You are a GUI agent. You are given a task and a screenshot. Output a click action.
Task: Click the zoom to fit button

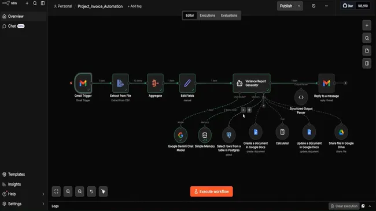coord(56,191)
